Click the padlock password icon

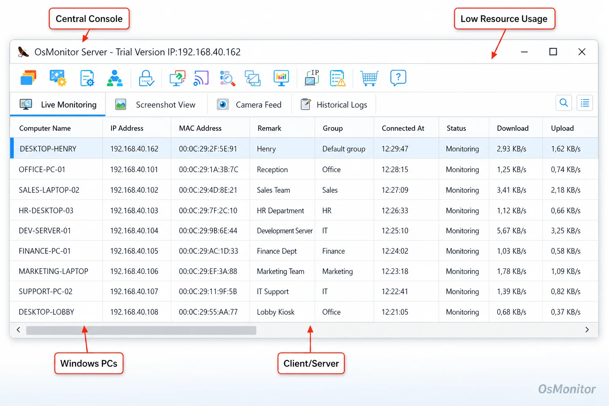click(146, 78)
